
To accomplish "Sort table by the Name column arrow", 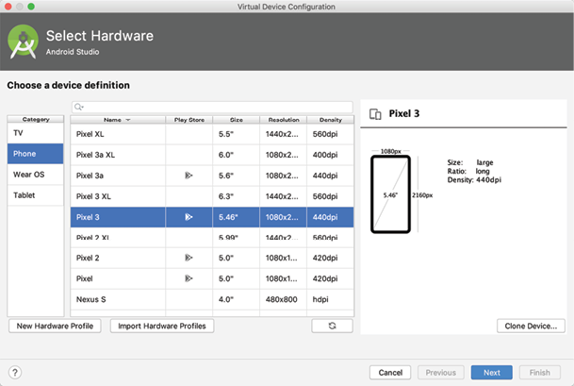I will coord(128,120).
